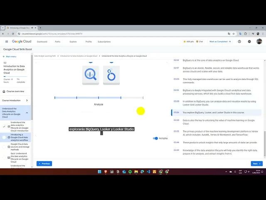Screen dimensions: 266x200
Task: Jump to transcript line at 03:10
Action: click(217, 92)
